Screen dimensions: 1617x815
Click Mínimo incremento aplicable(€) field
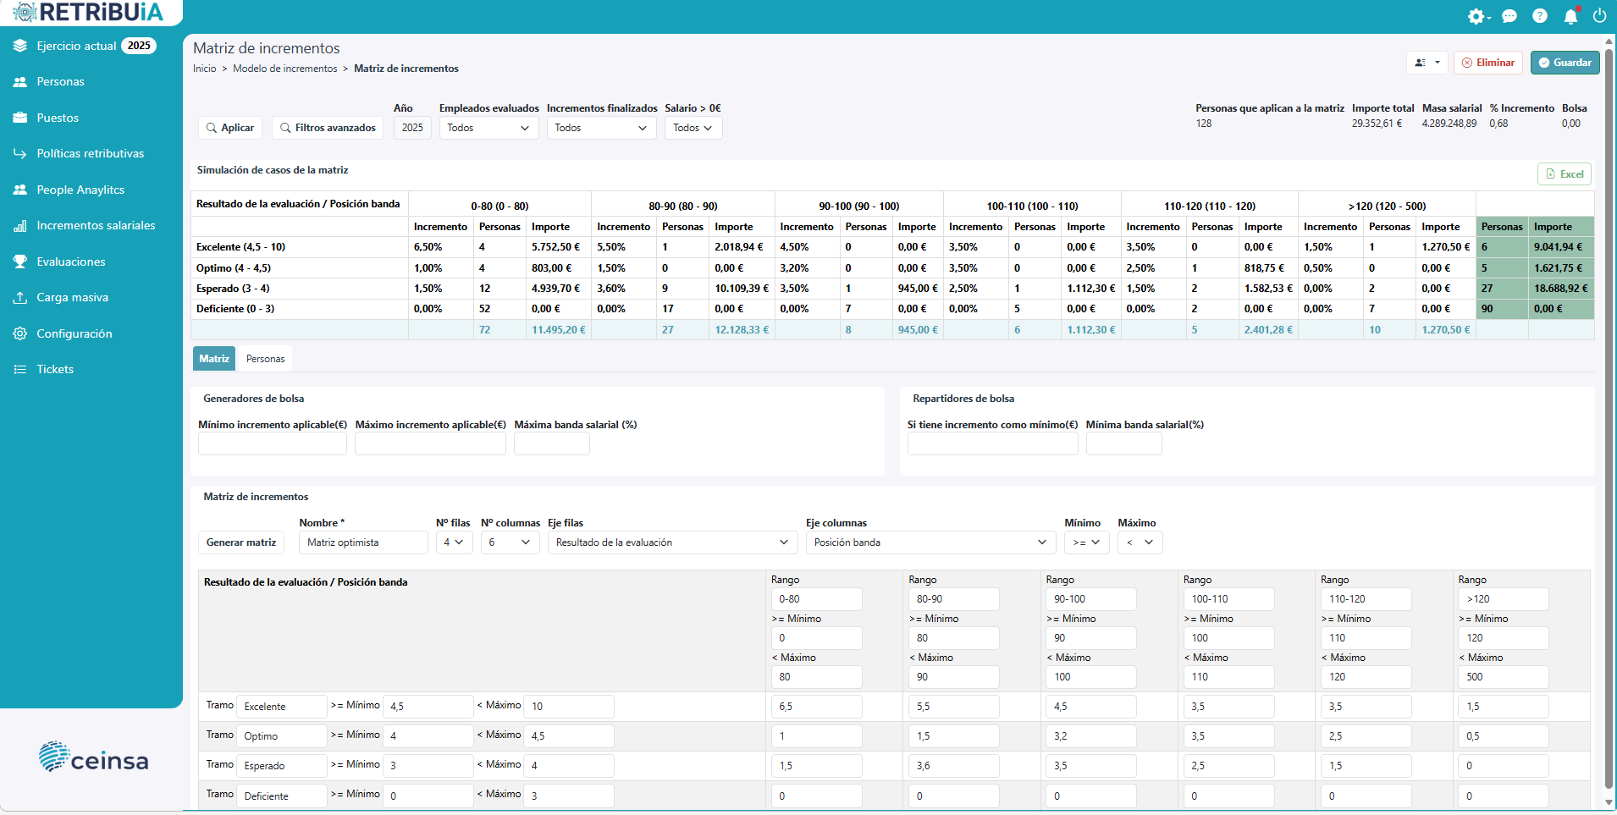273,443
